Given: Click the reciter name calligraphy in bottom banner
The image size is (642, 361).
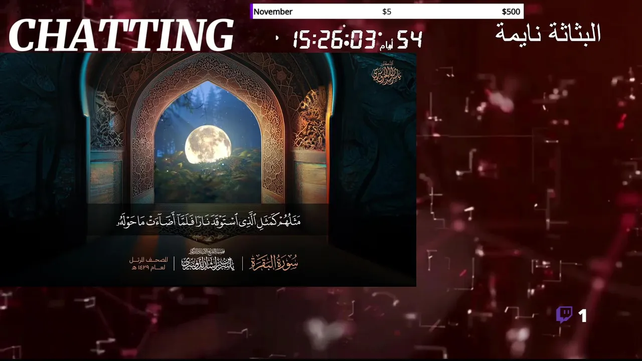Looking at the screenshot, I should pyautogui.click(x=208, y=261).
